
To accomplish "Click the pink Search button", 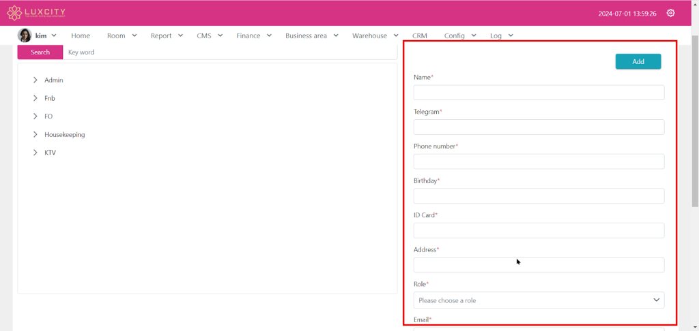I will click(40, 52).
